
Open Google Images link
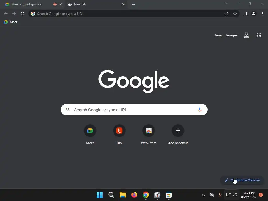click(x=232, y=35)
